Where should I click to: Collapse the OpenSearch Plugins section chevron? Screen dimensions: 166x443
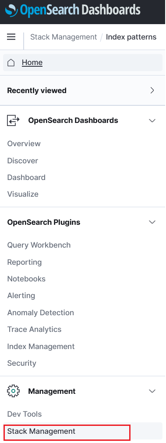pos(152,222)
